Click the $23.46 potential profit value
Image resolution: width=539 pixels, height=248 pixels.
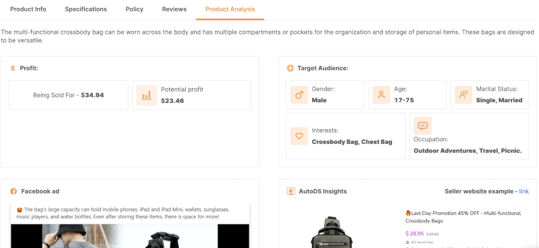[x=172, y=101]
